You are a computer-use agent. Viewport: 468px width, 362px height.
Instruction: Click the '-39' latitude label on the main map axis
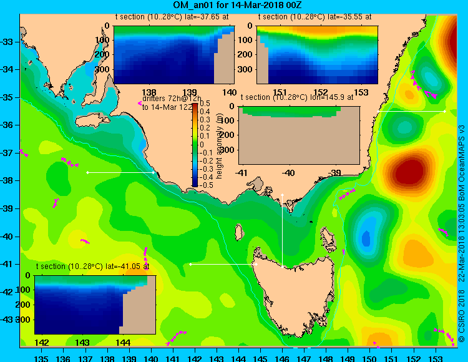pyautogui.click(x=7, y=208)
